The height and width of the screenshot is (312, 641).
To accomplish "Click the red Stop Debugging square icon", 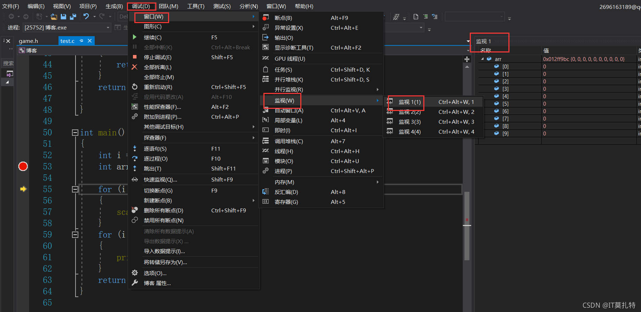I will [x=135, y=57].
